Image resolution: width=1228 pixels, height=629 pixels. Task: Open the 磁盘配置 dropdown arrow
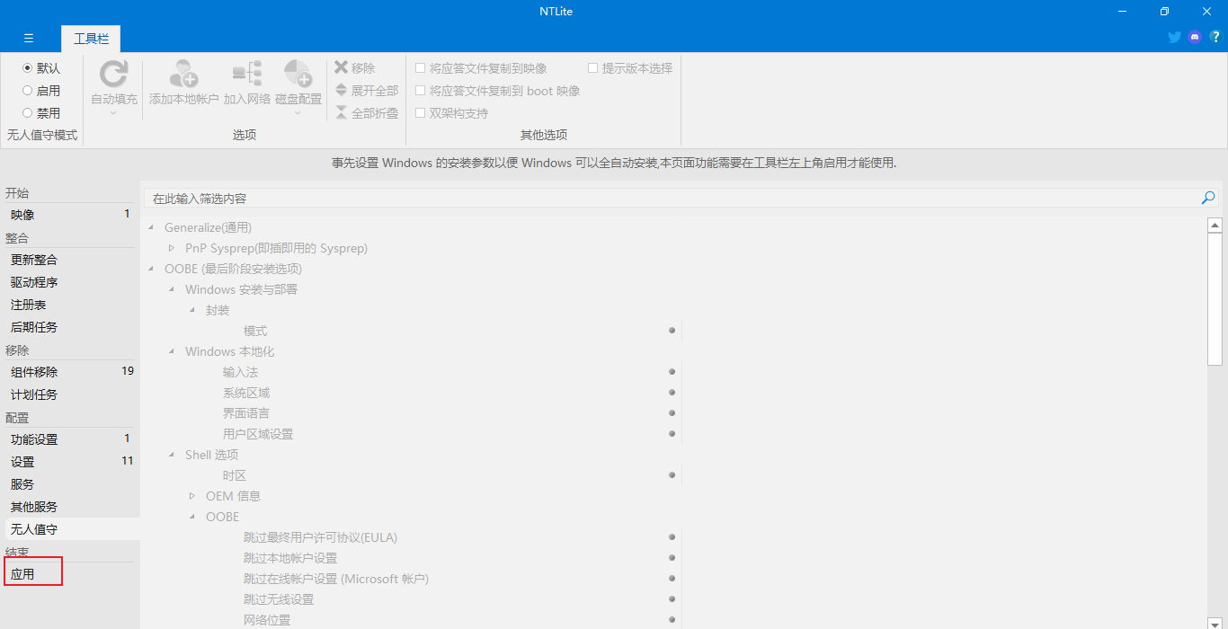(298, 113)
